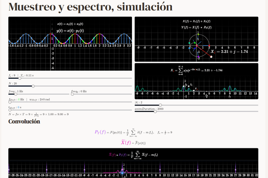Screen dimensions: 268x178
Task: Click the |k| : 2 slider handle
Action: [160, 105]
